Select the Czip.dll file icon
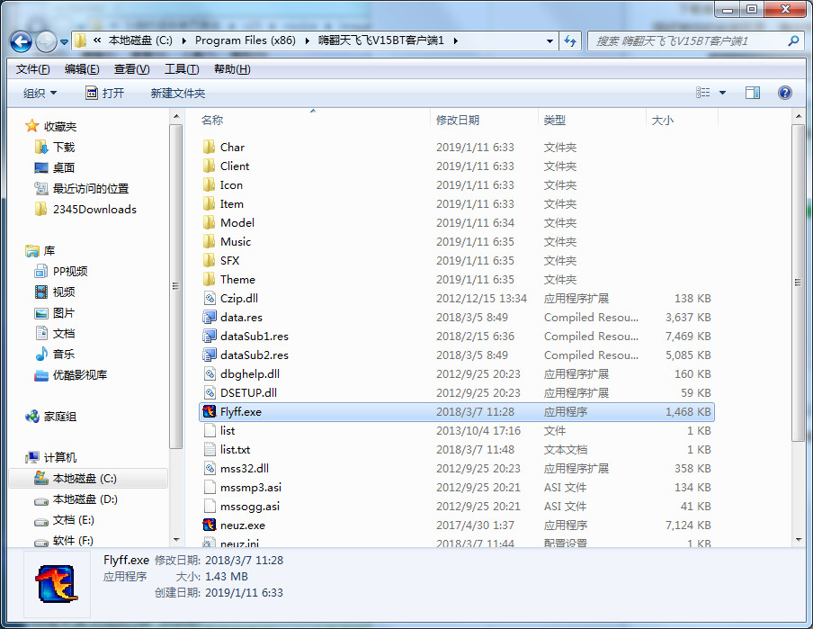Image resolution: width=813 pixels, height=629 pixels. (x=209, y=299)
